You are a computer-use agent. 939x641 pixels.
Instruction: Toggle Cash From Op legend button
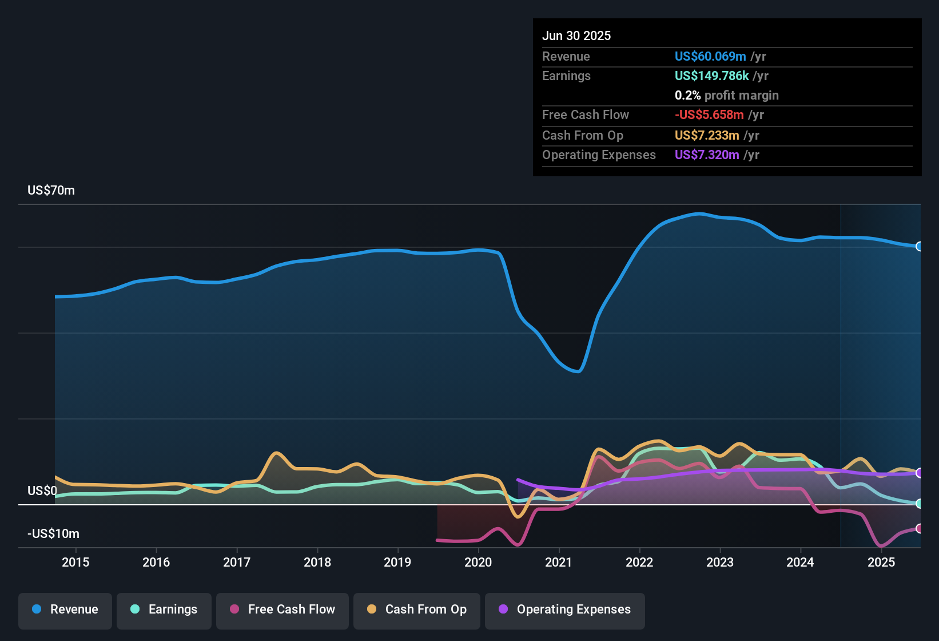click(417, 610)
